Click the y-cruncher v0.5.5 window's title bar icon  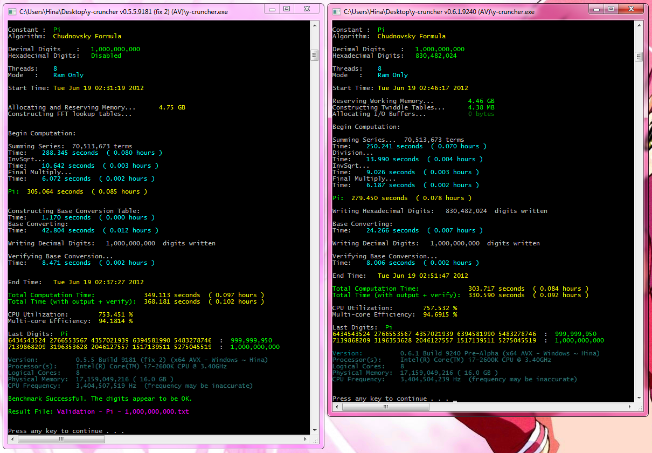(x=12, y=11)
